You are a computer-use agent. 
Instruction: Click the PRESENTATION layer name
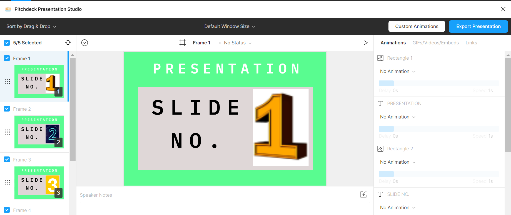click(x=404, y=103)
